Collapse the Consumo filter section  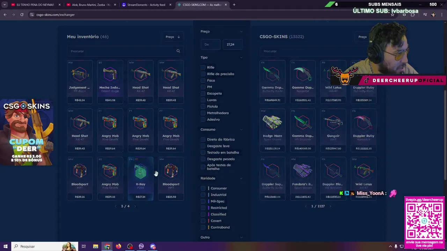click(x=241, y=130)
